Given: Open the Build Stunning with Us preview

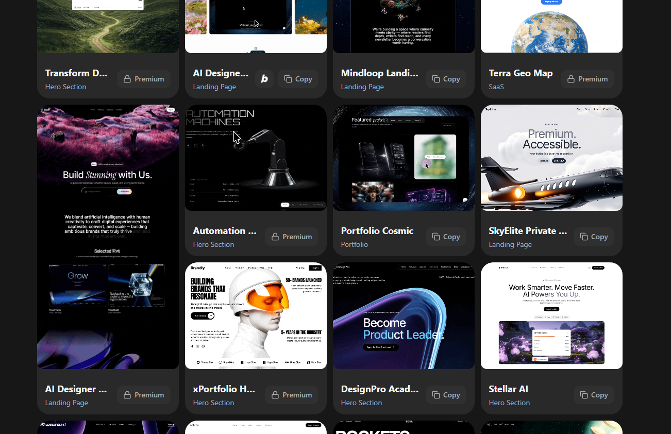Looking at the screenshot, I should pyautogui.click(x=108, y=237).
